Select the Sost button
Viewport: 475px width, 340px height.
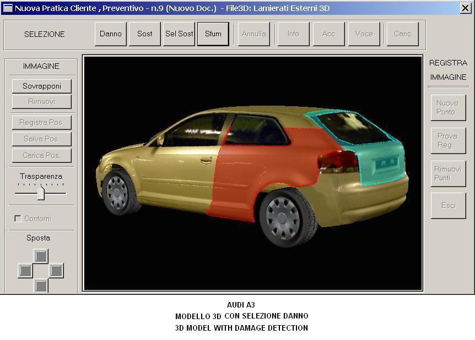144,34
